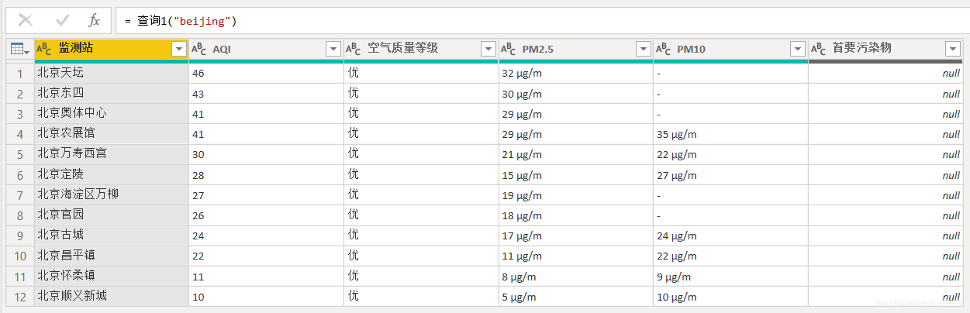
Task: Open the table menu icon at top-left corner
Action: tap(19, 50)
